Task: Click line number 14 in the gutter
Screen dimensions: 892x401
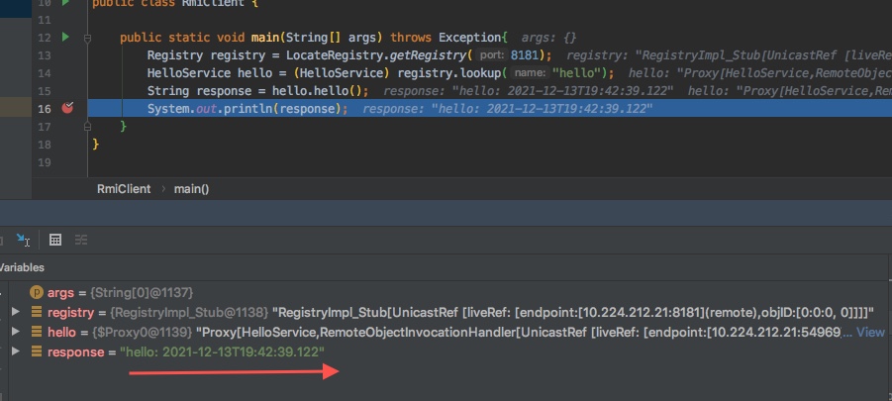Action: [x=43, y=72]
